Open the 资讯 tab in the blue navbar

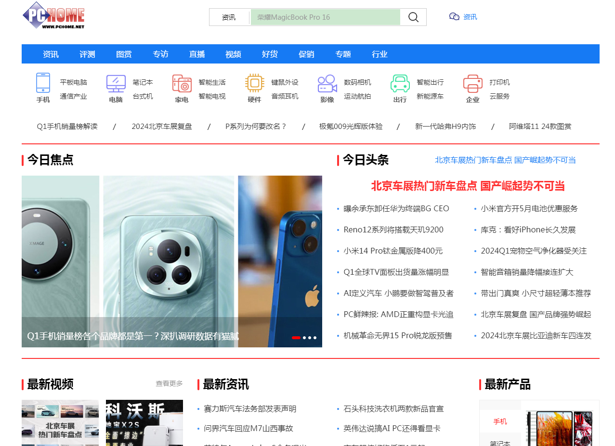click(51, 54)
